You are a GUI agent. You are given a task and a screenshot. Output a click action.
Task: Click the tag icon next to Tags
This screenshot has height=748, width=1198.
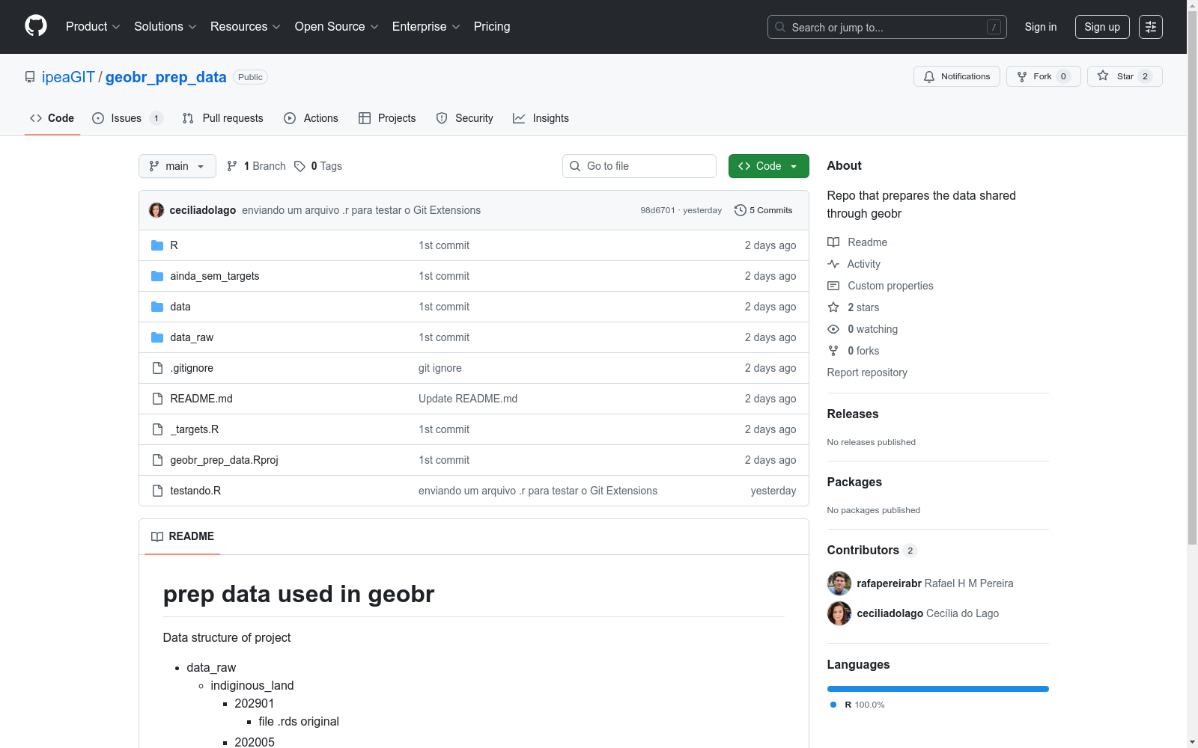(299, 166)
